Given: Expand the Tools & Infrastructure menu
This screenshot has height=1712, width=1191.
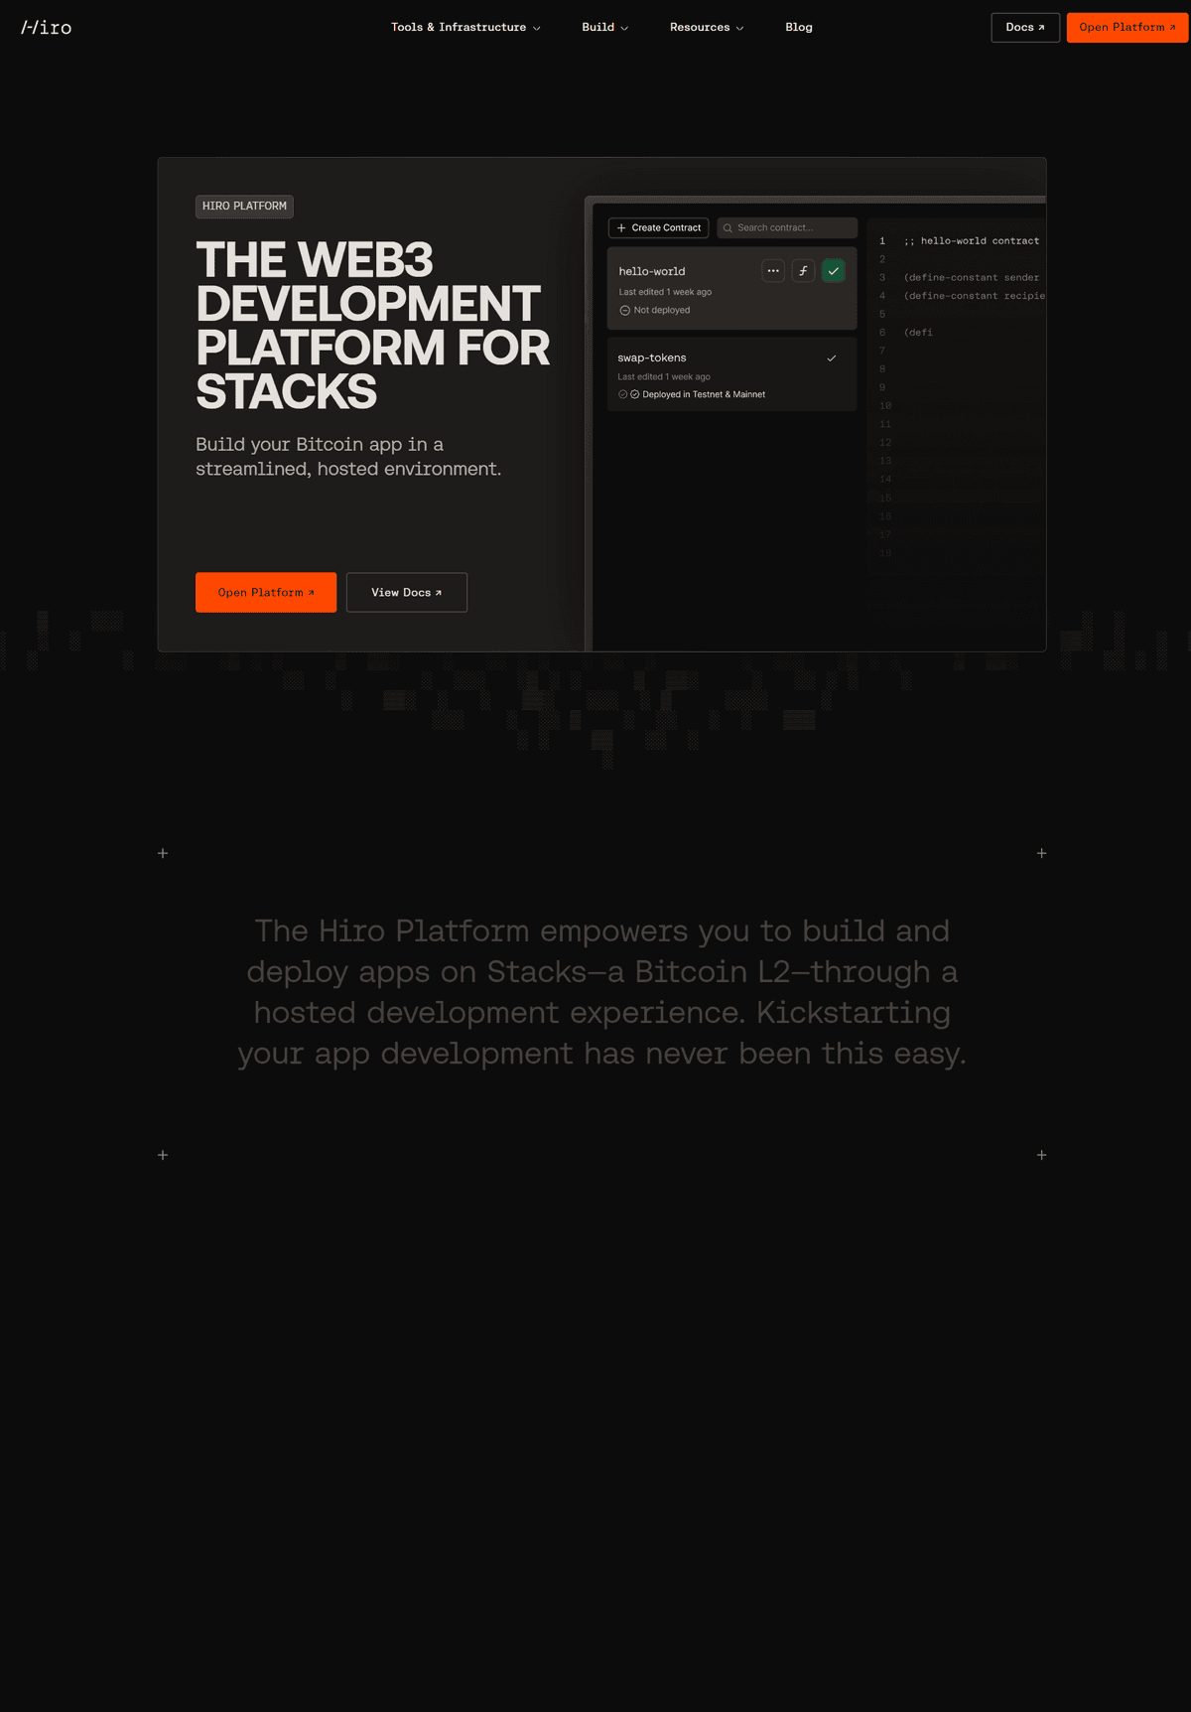Looking at the screenshot, I should (465, 27).
